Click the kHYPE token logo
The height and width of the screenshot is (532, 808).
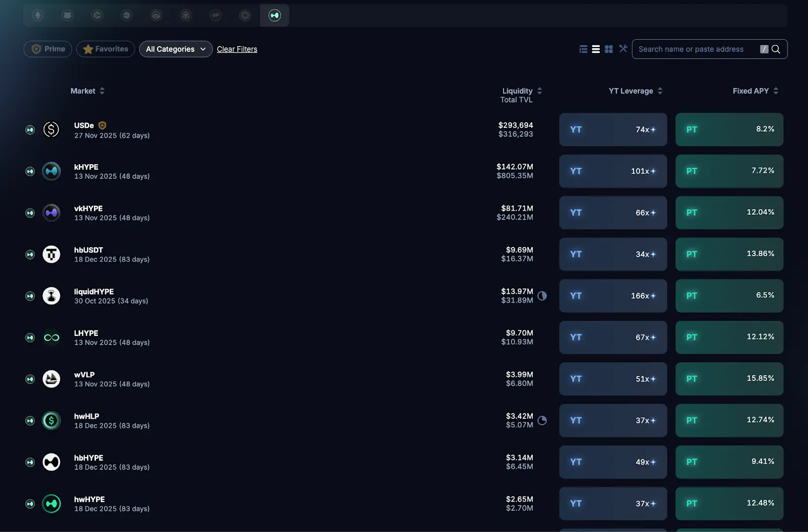pos(52,171)
